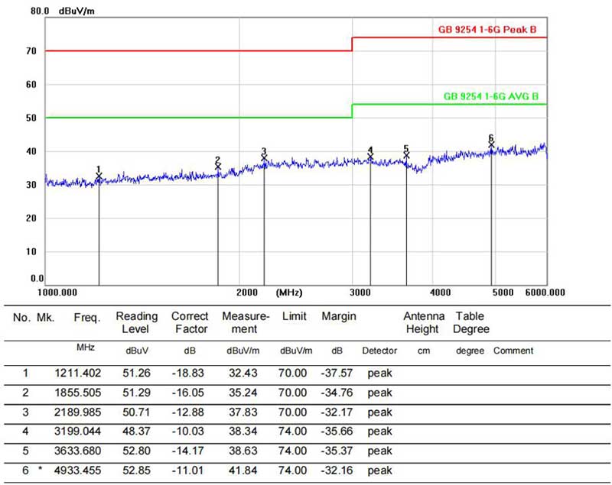Click the asterisk mark in row 6
This screenshot has height=485, width=612.
41,469
